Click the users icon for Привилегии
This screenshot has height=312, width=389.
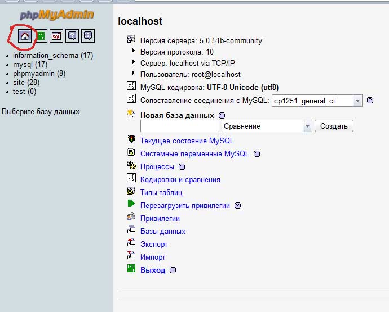(131, 216)
